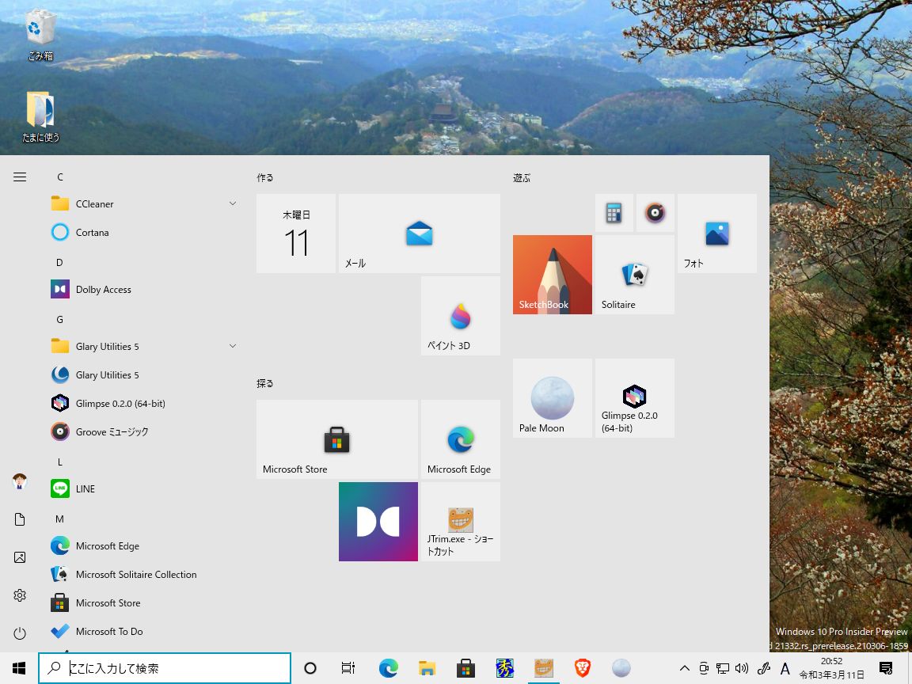Open LINE from the app list
The height and width of the screenshot is (684, 912).
coord(144,488)
